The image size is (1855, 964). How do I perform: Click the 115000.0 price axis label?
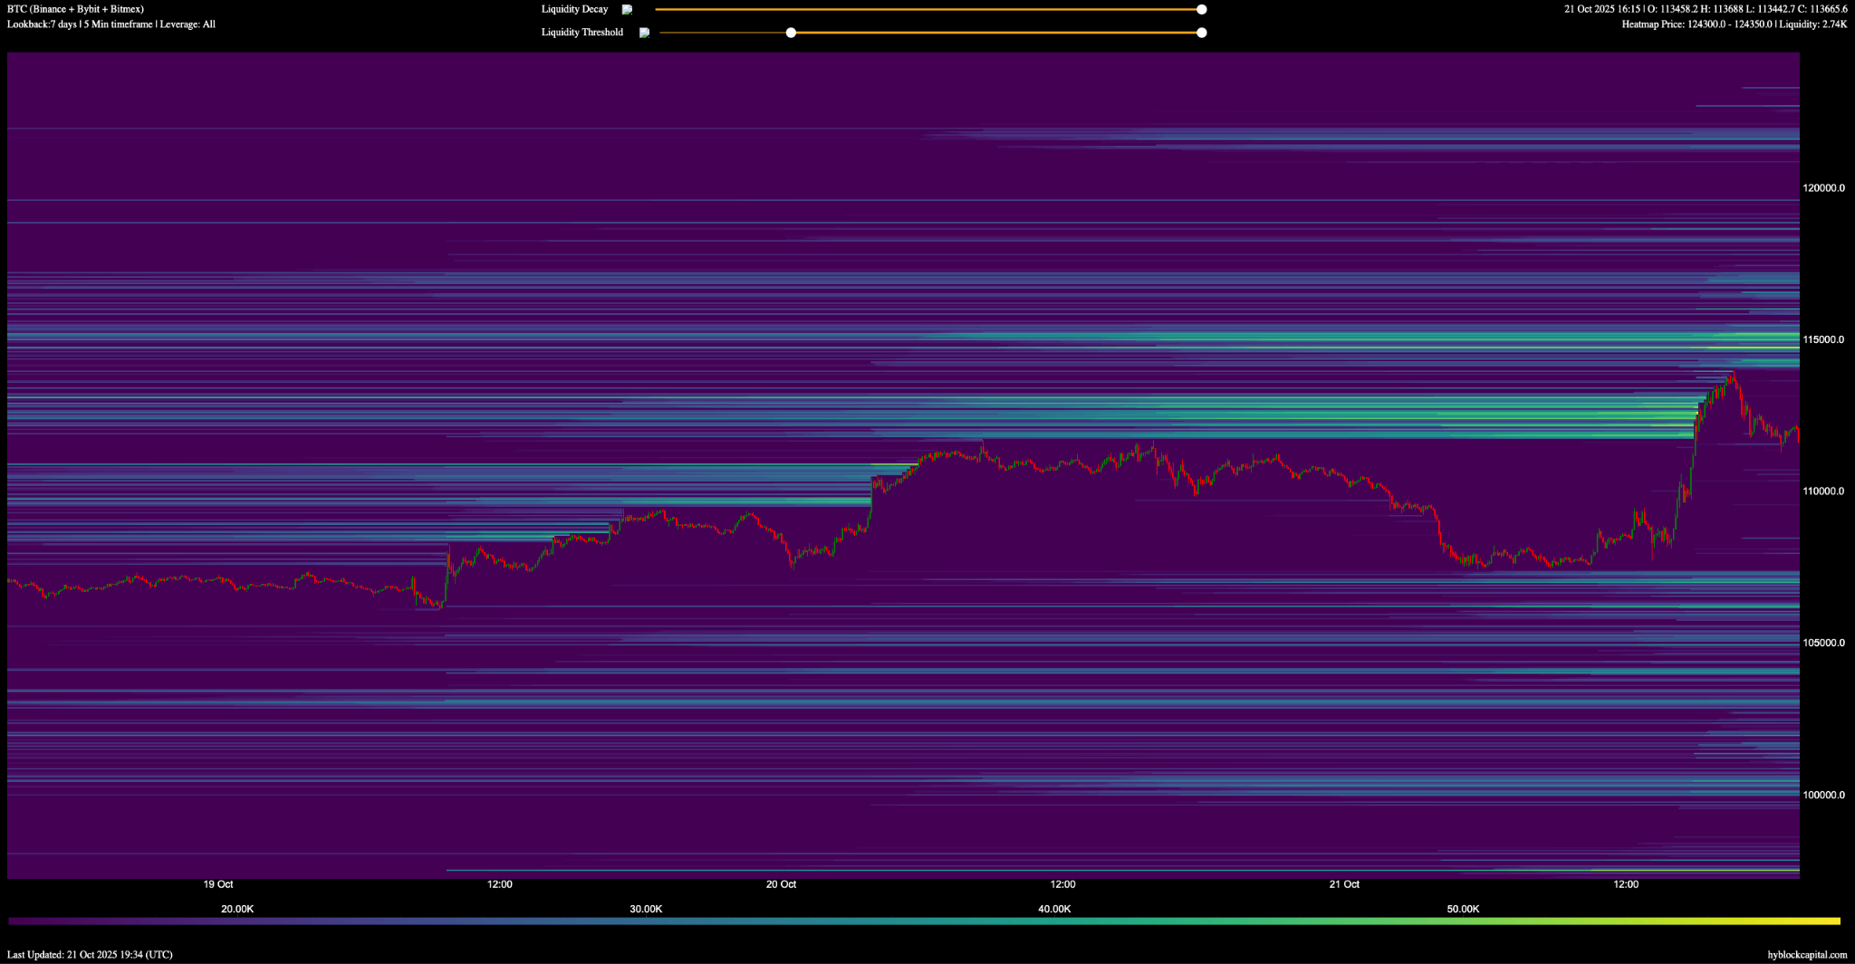point(1823,339)
